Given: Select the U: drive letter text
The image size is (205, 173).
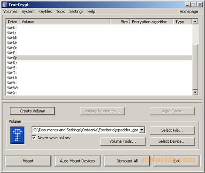Looking at the screenshot, I should (15, 78).
